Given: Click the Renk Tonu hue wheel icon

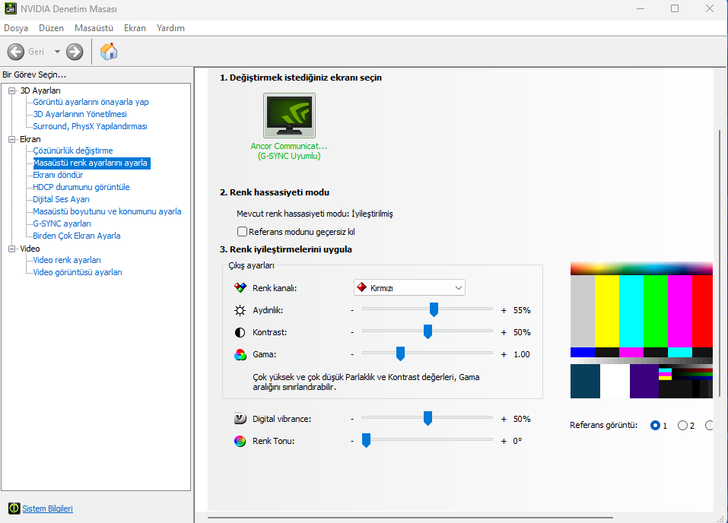Looking at the screenshot, I should click(240, 441).
